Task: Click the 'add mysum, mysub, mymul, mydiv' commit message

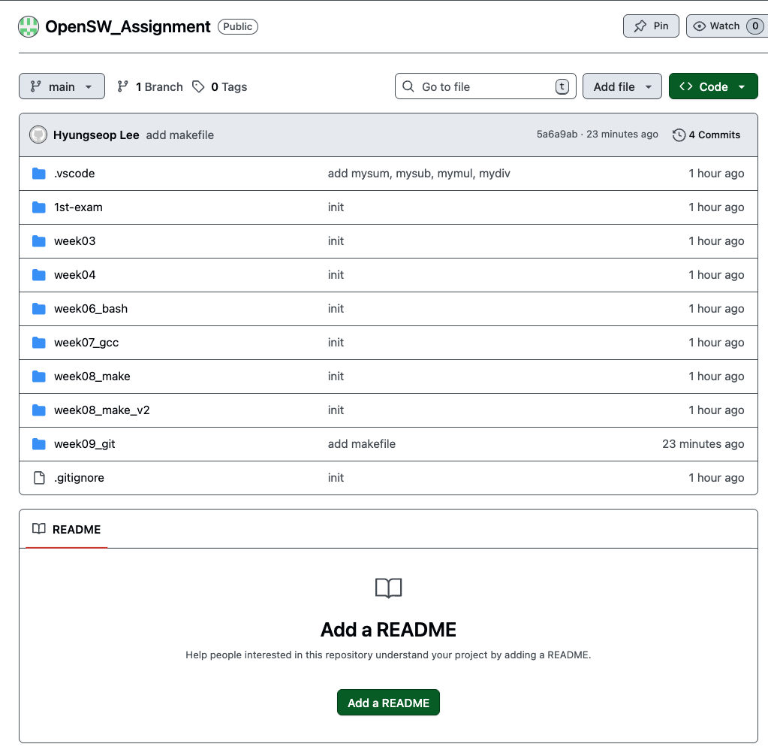Action: click(419, 174)
